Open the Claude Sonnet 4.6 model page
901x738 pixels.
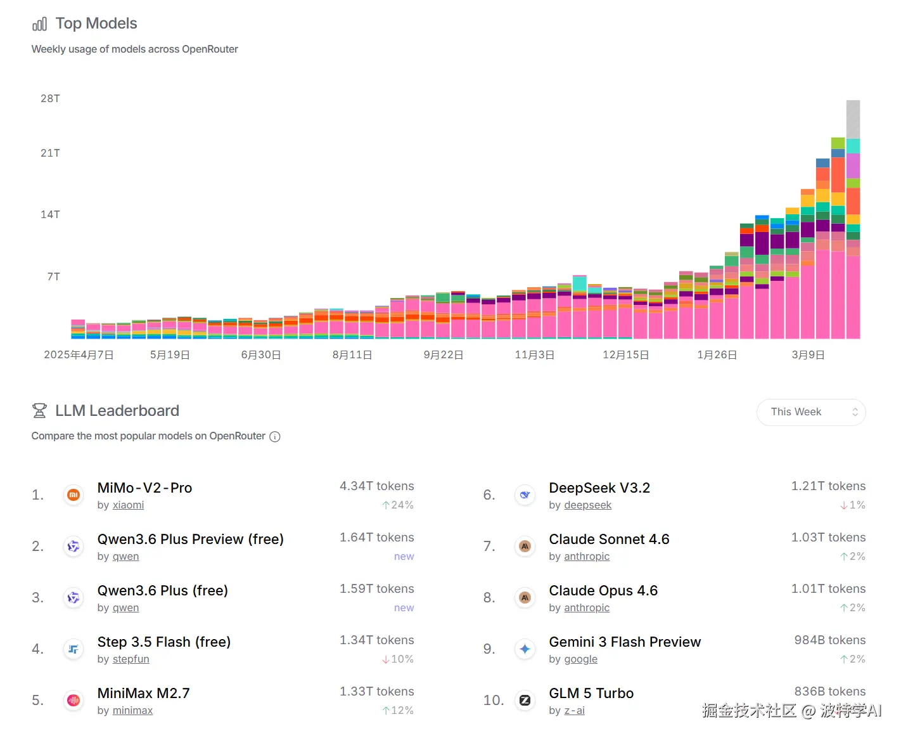609,539
